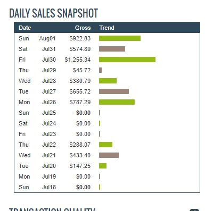Click the green trend bar for Jul20

(x=103, y=166)
